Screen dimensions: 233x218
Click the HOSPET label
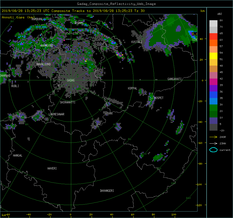159,98
